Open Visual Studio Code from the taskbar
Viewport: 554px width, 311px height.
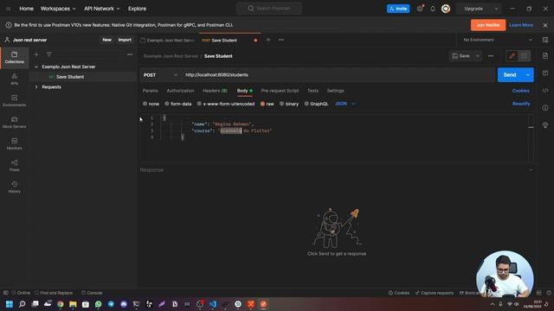(213, 304)
